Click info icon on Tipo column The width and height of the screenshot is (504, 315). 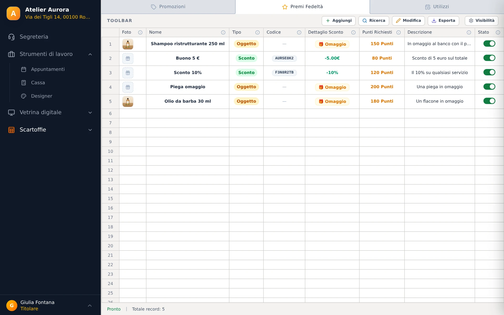tap(258, 33)
